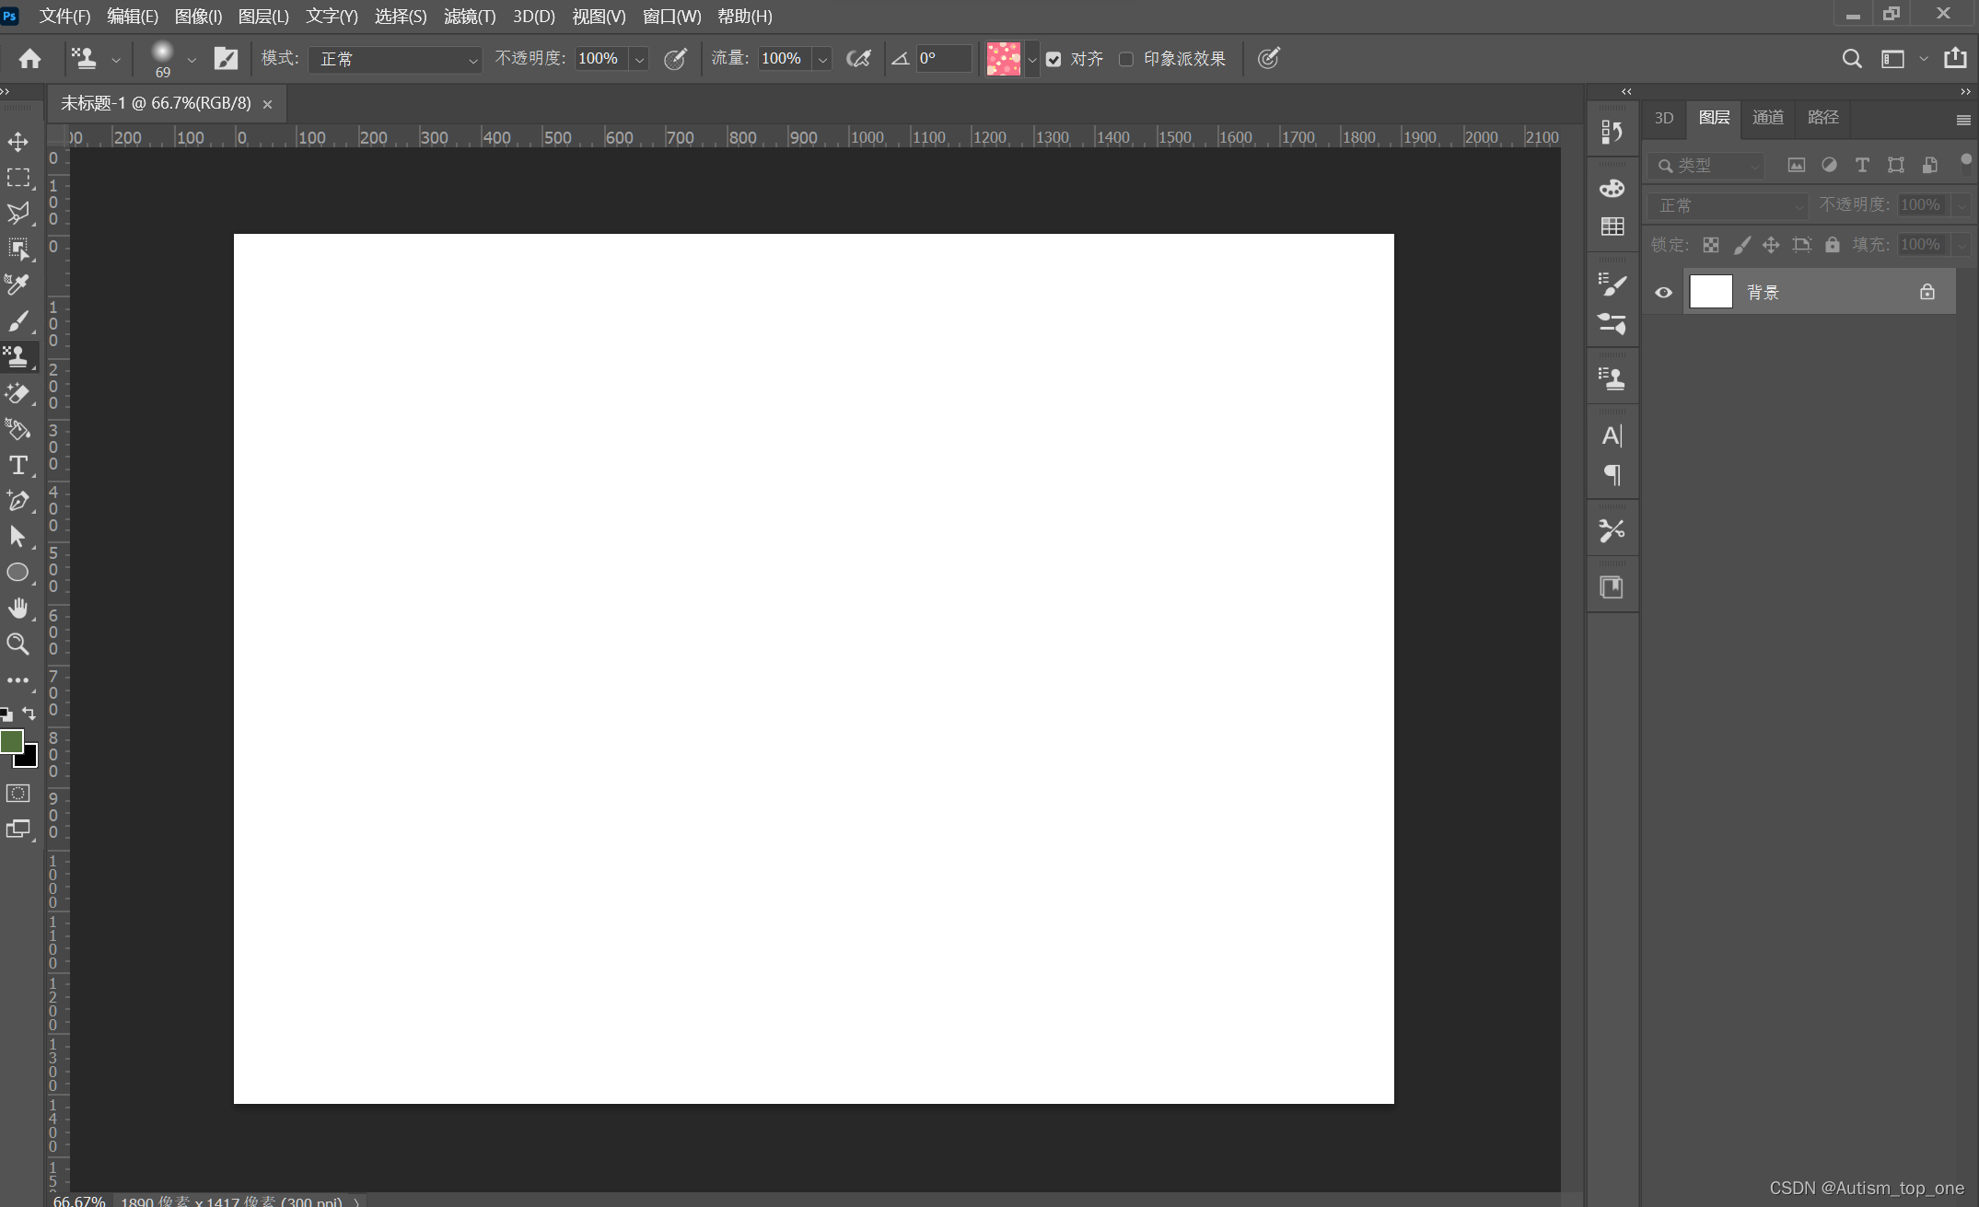Select the Move tool
Screen dimensions: 1979x1207
pos(17,142)
